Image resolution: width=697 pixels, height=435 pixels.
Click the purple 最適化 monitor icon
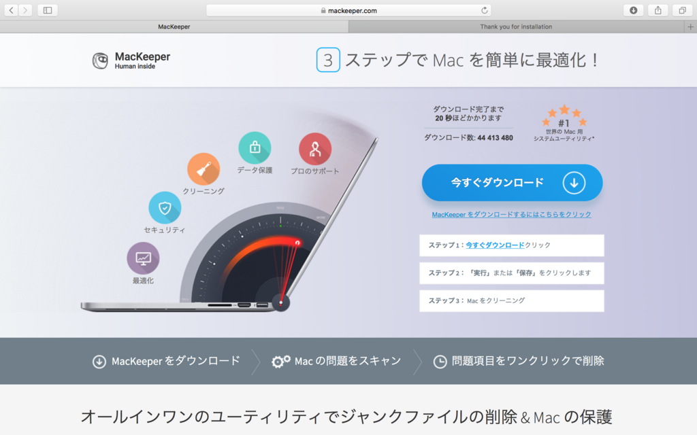tap(143, 258)
